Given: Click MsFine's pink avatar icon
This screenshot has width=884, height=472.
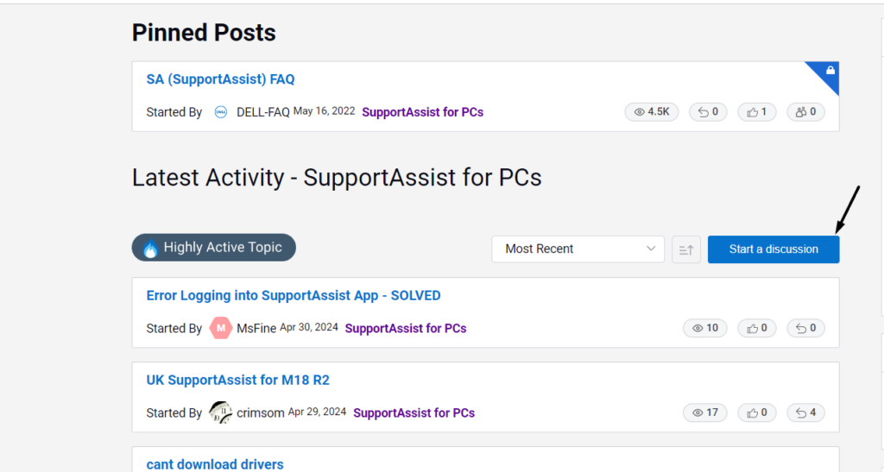Looking at the screenshot, I should point(221,328).
